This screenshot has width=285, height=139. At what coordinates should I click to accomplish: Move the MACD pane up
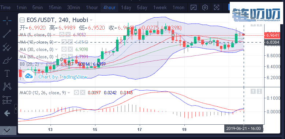pos(253,91)
